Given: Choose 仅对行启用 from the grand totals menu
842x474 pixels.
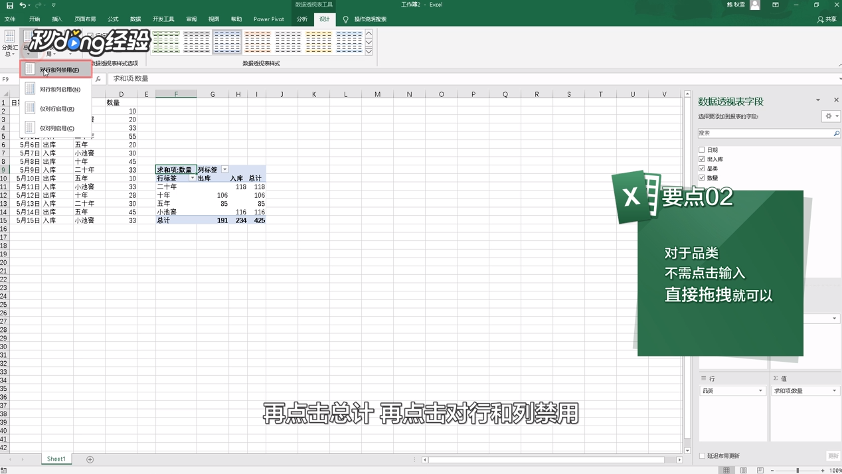Looking at the screenshot, I should point(56,108).
